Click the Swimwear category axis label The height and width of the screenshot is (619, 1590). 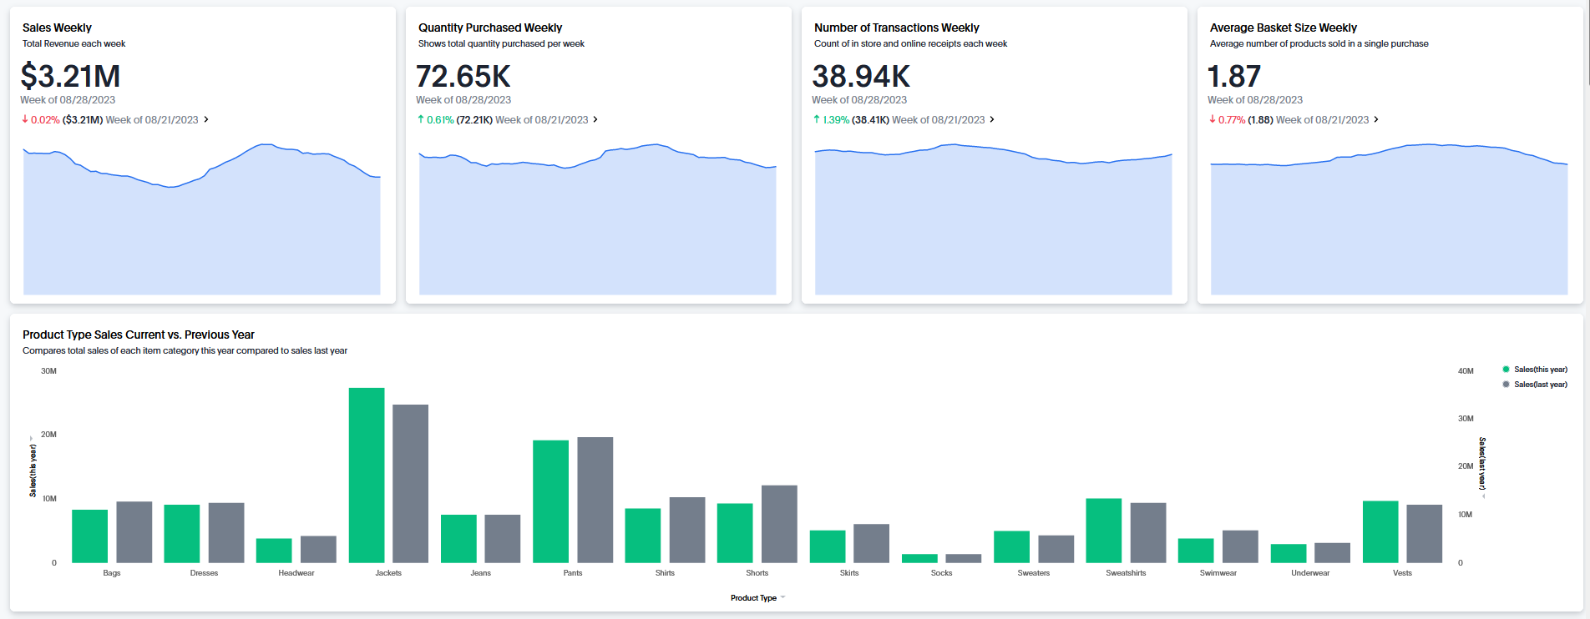click(x=1218, y=573)
